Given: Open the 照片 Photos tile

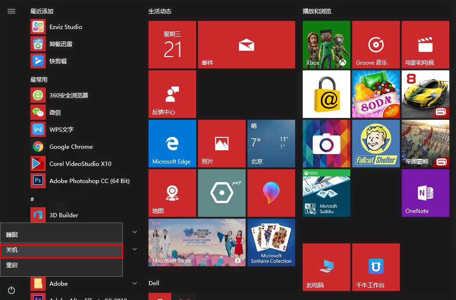Looking at the screenshot, I should click(221, 143).
